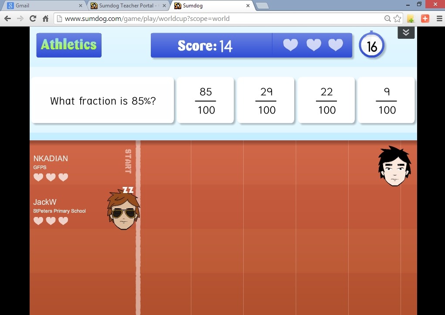Click the yellow extension icon with green plus
Screen dimensions: 445x315
click(411, 19)
